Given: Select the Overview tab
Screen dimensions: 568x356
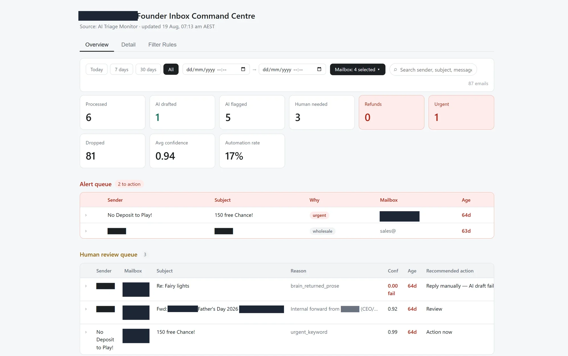Looking at the screenshot, I should coord(97,44).
